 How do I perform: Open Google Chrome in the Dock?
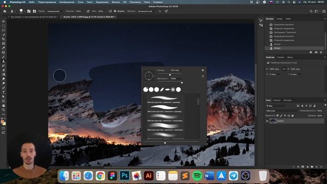[100, 176]
